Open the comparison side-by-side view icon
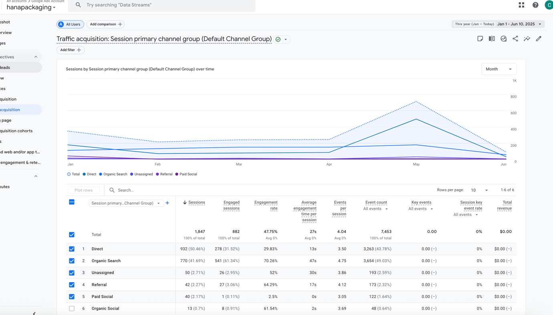The width and height of the screenshot is (553, 315). (491, 38)
